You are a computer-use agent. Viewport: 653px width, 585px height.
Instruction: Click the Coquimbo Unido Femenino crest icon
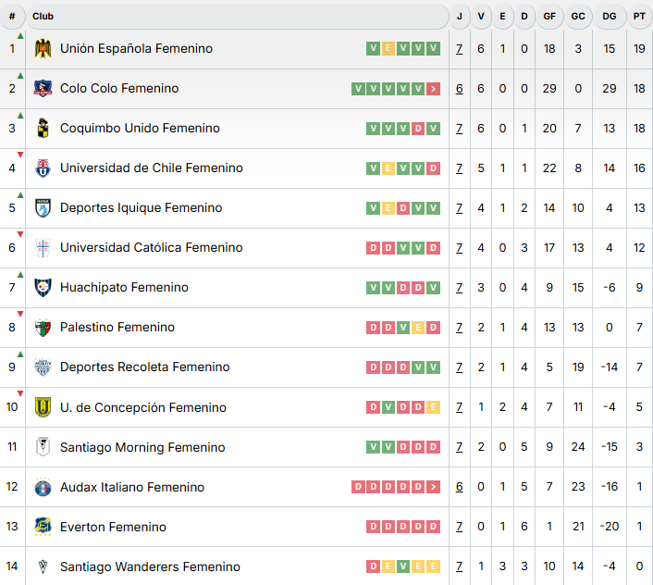click(43, 129)
